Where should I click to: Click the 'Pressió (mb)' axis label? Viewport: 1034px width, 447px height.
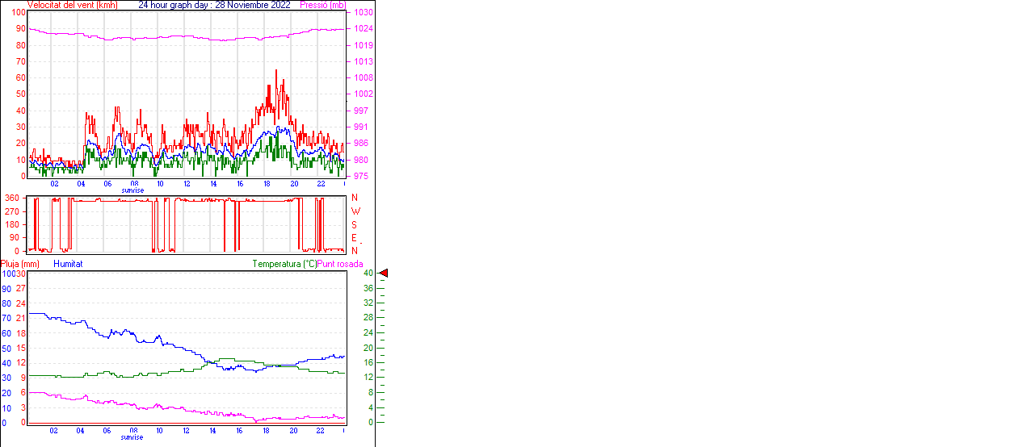click(322, 5)
